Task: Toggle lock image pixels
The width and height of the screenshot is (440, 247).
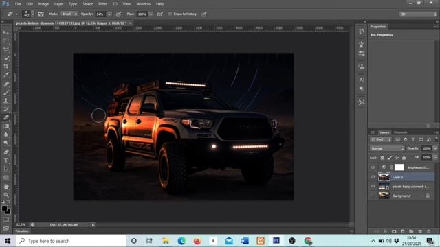Action: 390,158
